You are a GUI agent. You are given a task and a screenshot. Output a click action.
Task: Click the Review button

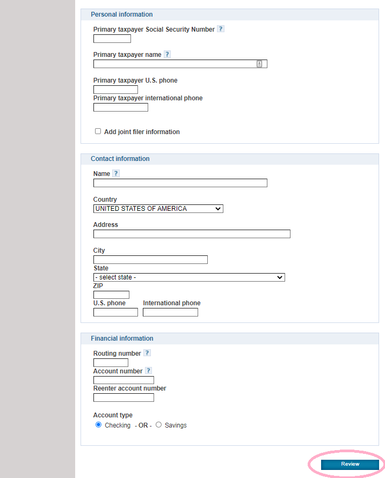[x=350, y=464]
